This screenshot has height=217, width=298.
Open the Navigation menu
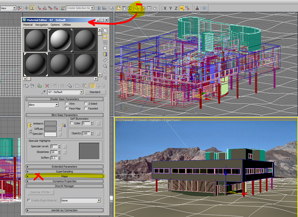41,24
